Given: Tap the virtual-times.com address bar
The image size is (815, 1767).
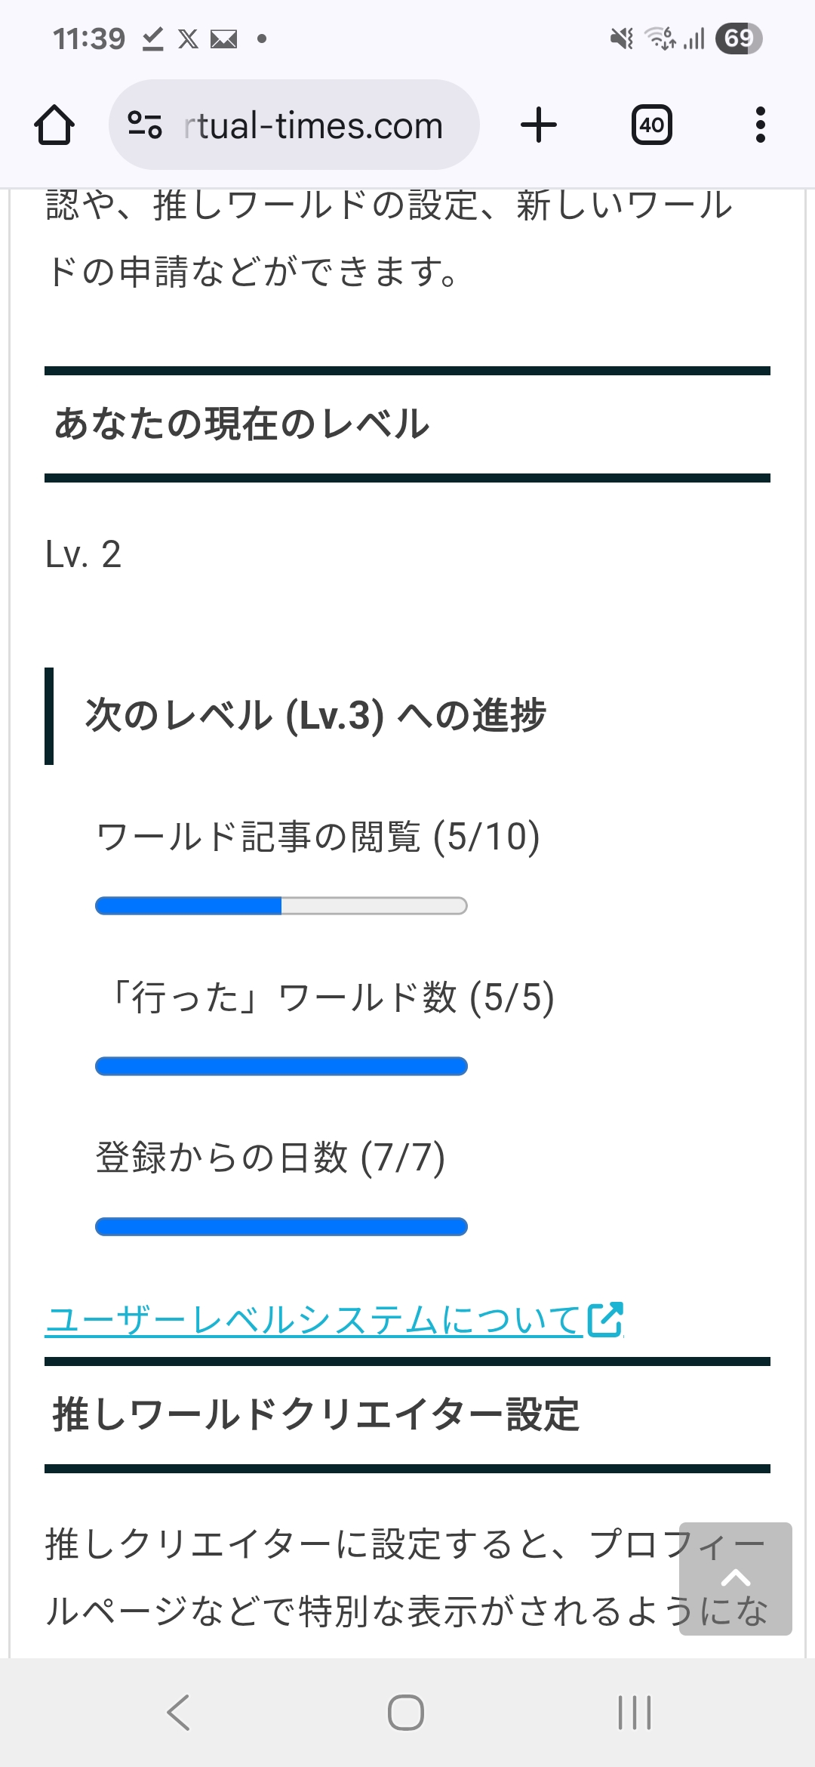Looking at the screenshot, I should (x=313, y=125).
